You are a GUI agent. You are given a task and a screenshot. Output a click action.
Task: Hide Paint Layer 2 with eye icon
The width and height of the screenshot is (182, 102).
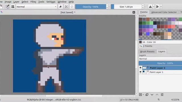[x=140, y=68]
